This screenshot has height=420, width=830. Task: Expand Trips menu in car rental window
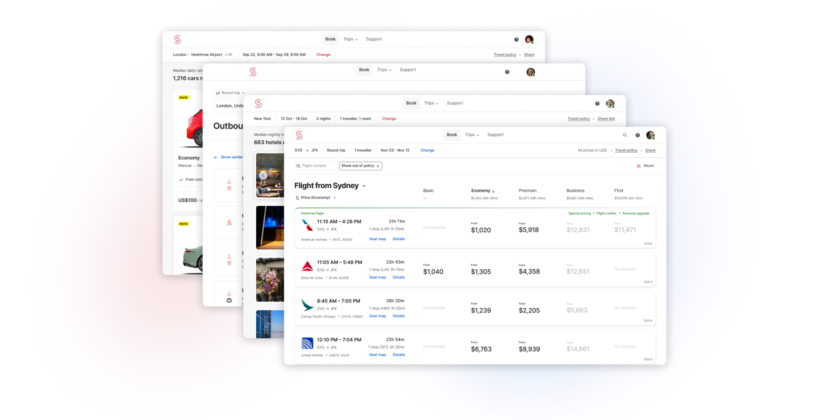(350, 39)
